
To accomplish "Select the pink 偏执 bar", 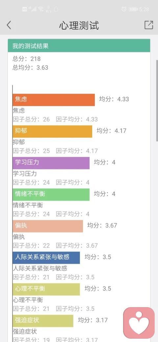I will [x=48, y=226].
